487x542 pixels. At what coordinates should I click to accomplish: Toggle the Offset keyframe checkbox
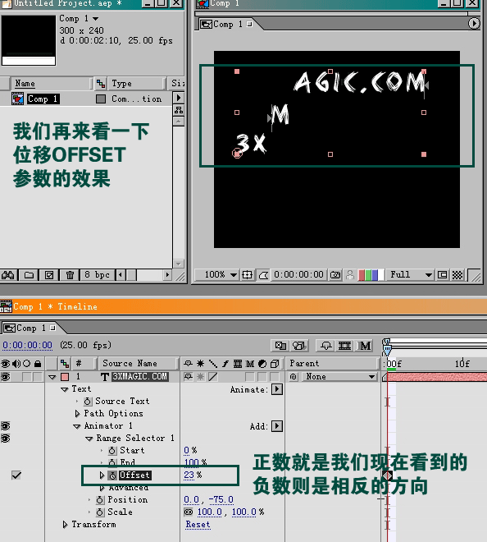coord(16,475)
